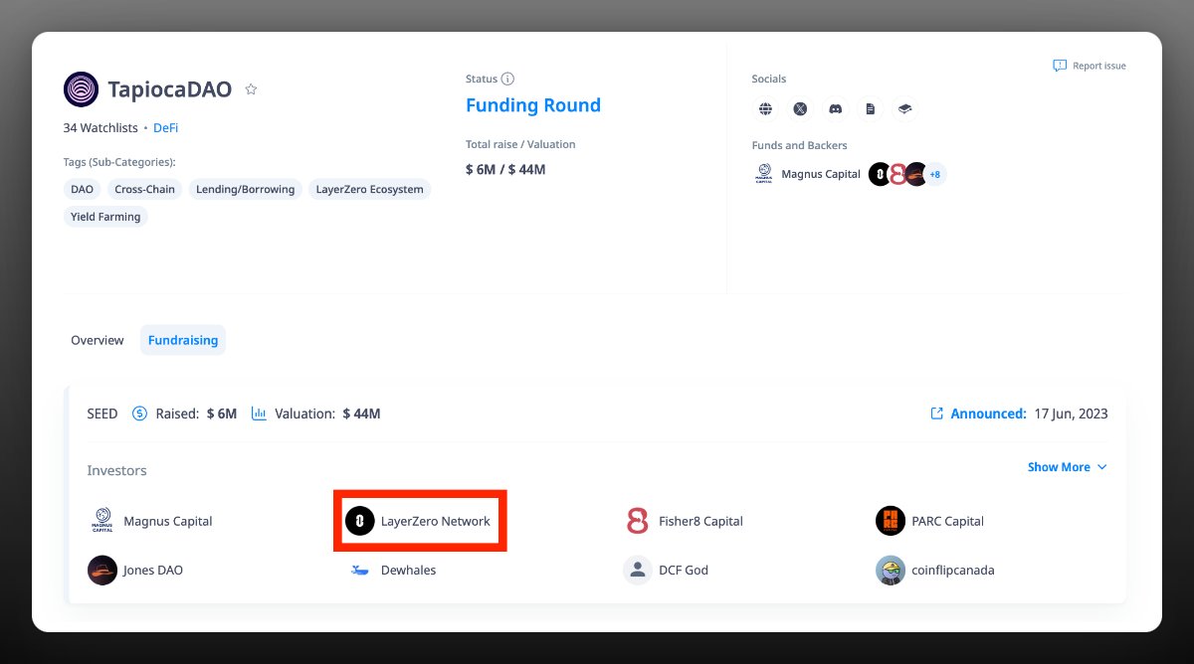Open the graduation cap docs icon

click(x=904, y=109)
